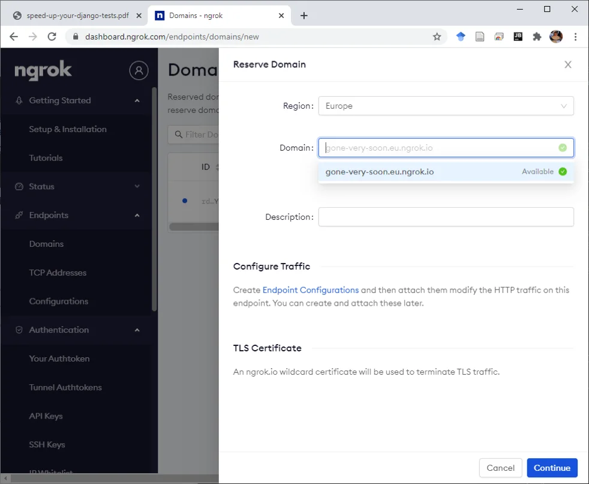
Task: Open the Extensions puzzle piece icon
Action: tap(537, 37)
